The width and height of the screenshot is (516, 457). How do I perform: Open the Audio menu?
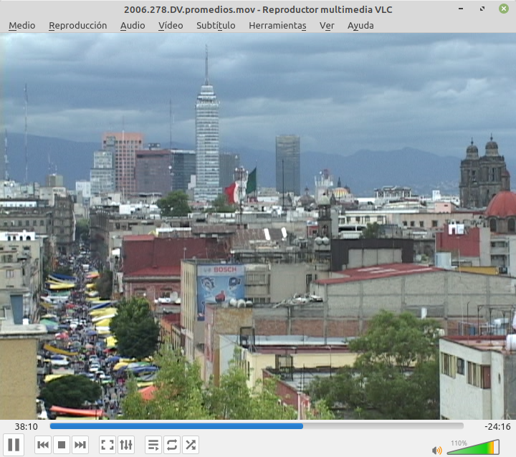[x=133, y=25]
